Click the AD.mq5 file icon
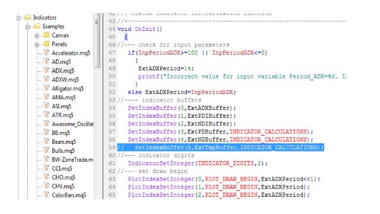 click(x=46, y=61)
